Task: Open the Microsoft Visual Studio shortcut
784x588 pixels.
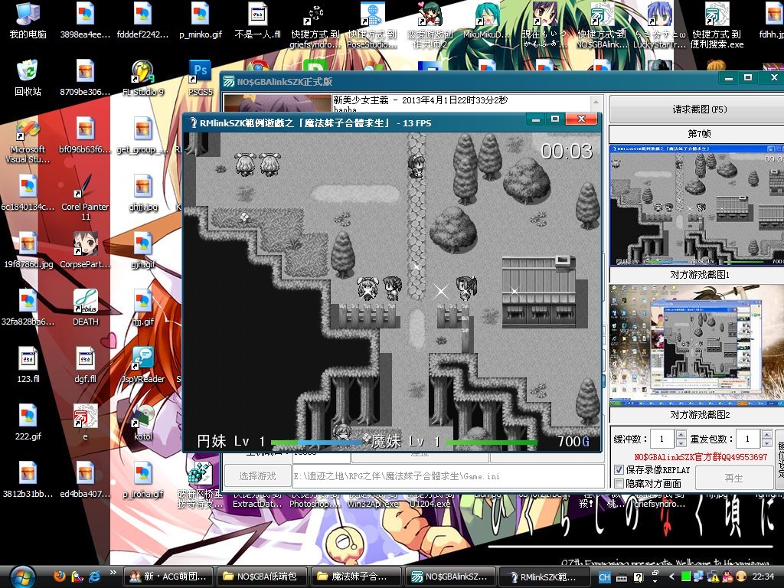Action: pos(28,141)
